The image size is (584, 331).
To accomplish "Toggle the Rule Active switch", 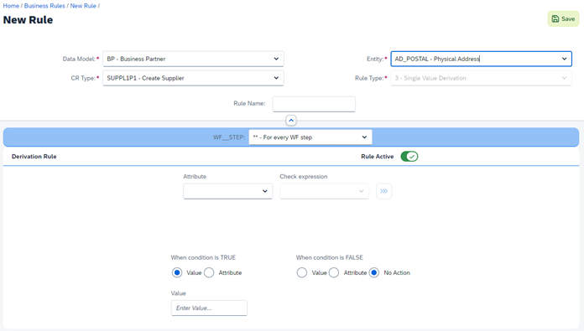I will point(409,157).
